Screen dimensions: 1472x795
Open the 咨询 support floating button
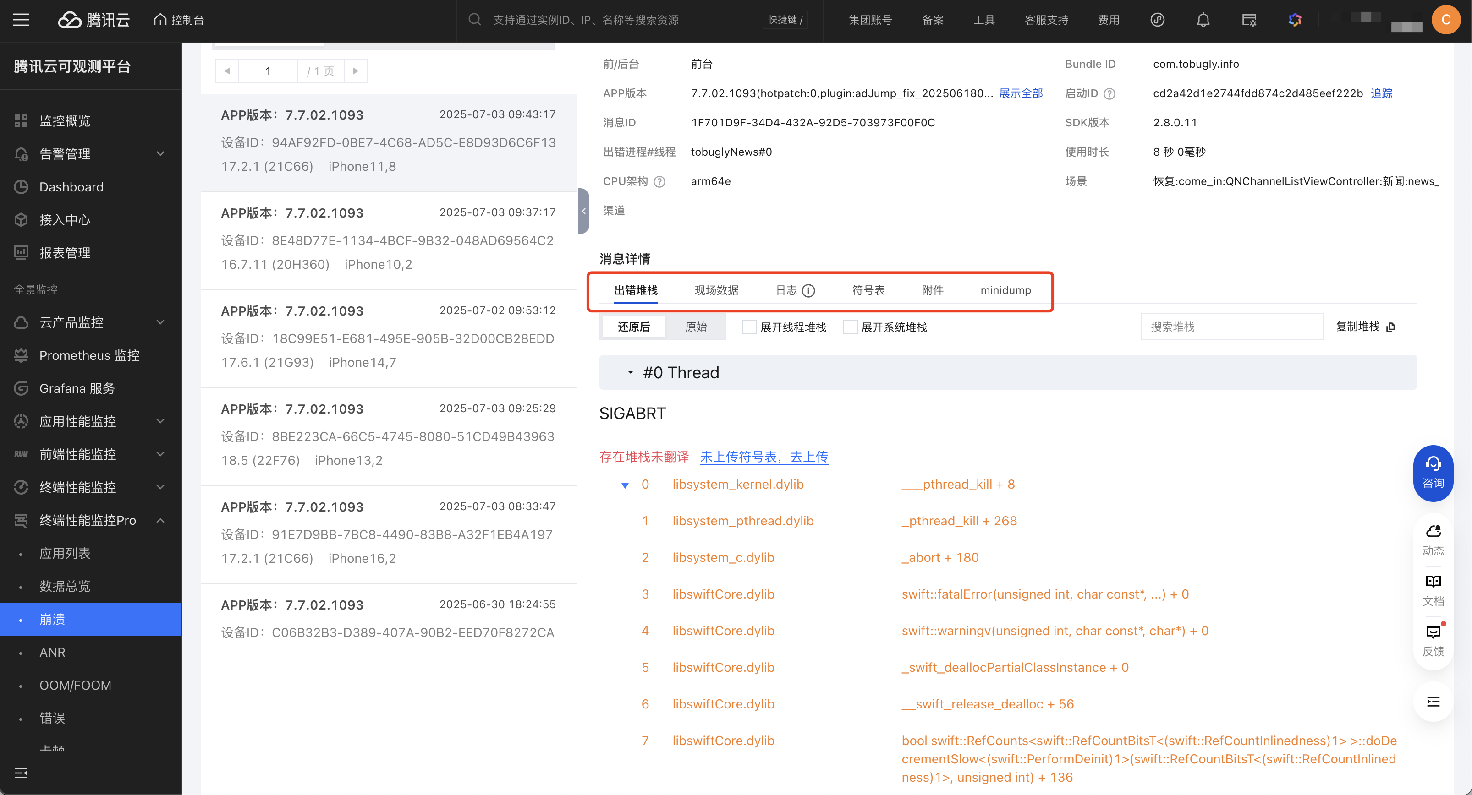pos(1433,473)
